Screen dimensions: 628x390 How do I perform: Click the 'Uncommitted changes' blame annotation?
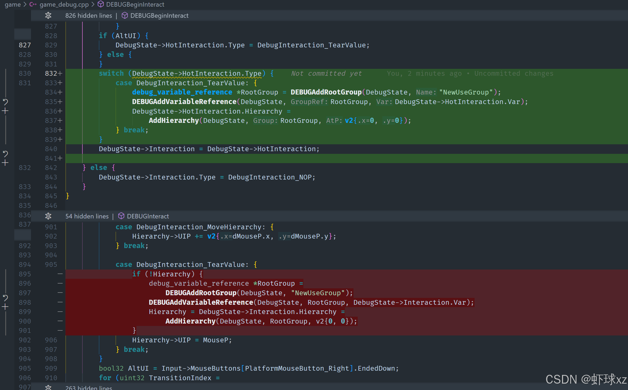(x=514, y=73)
